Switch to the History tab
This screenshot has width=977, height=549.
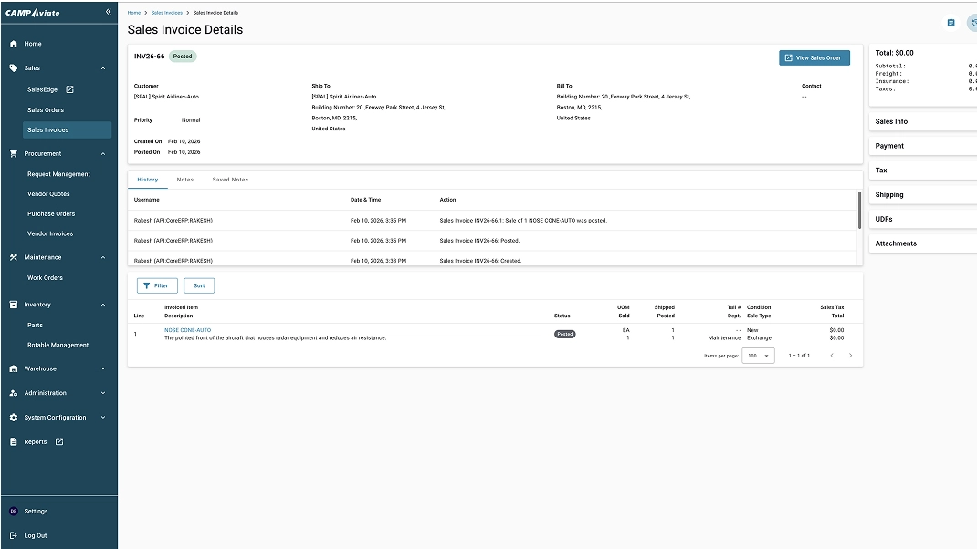point(148,180)
